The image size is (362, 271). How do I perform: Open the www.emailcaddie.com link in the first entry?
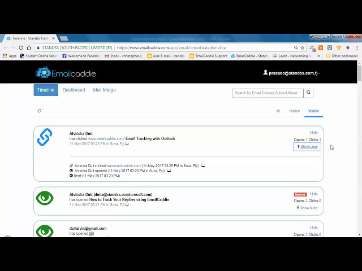click(x=106, y=138)
